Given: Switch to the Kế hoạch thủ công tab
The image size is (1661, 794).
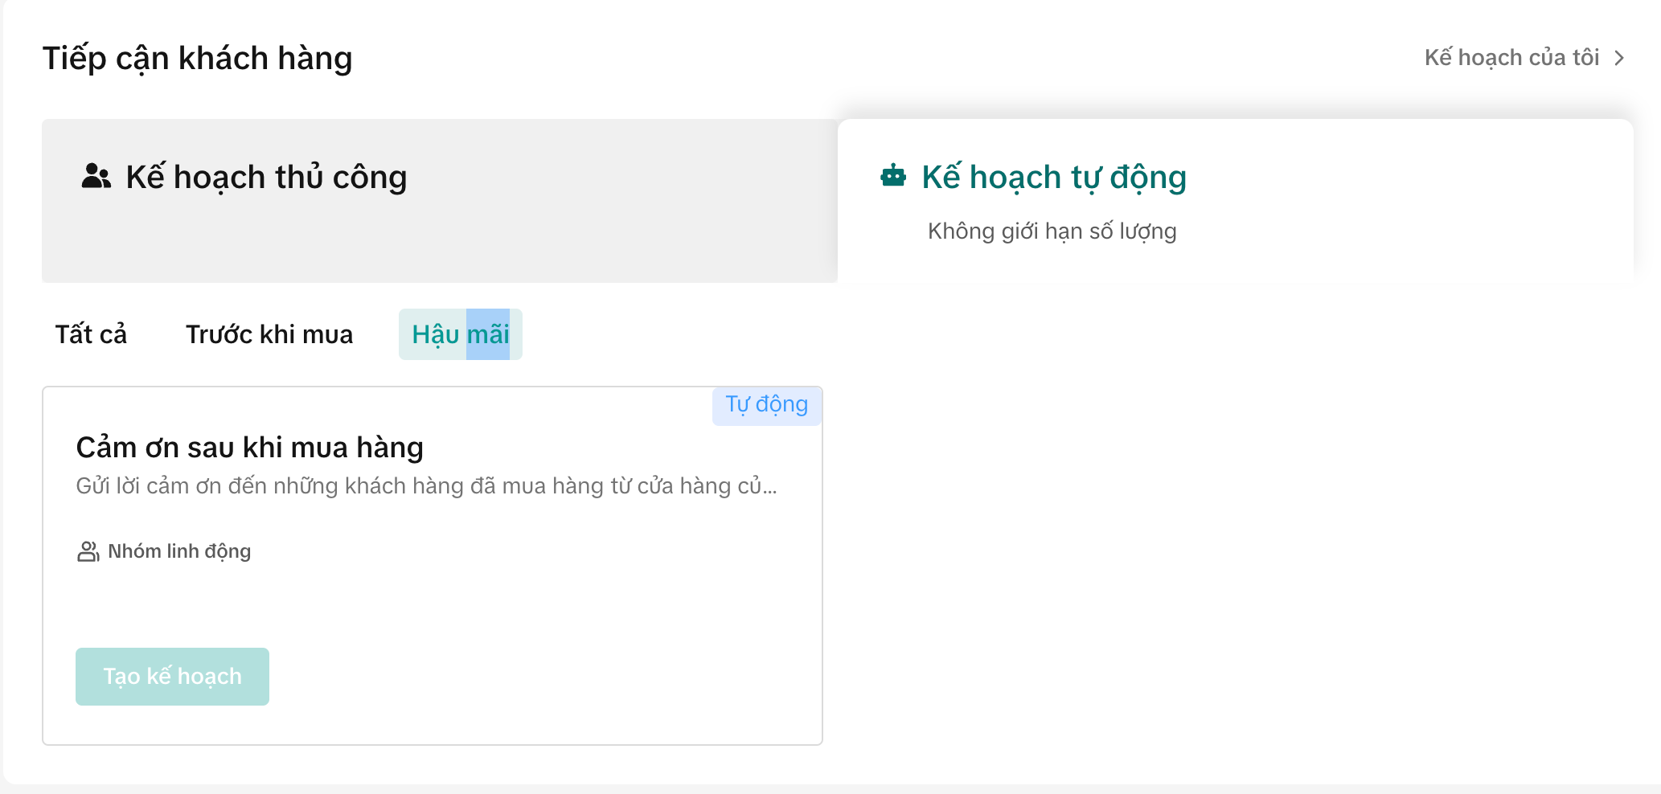Looking at the screenshot, I should 266,178.
